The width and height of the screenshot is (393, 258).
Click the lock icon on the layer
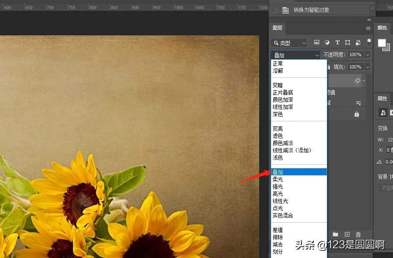coord(358,114)
